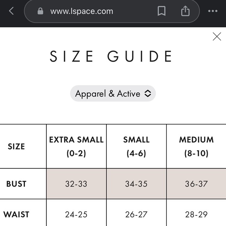This screenshot has width=226, height=226.
Task: Tap the 32-33 bust measurement cell
Action: pyautogui.click(x=76, y=184)
